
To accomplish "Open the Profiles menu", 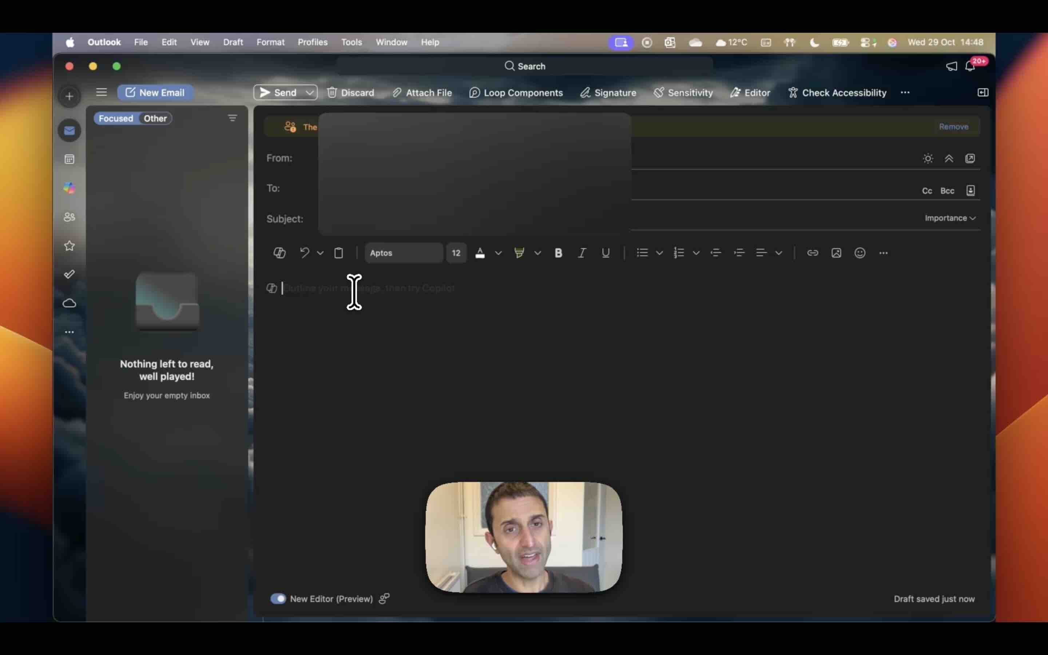I will (312, 42).
